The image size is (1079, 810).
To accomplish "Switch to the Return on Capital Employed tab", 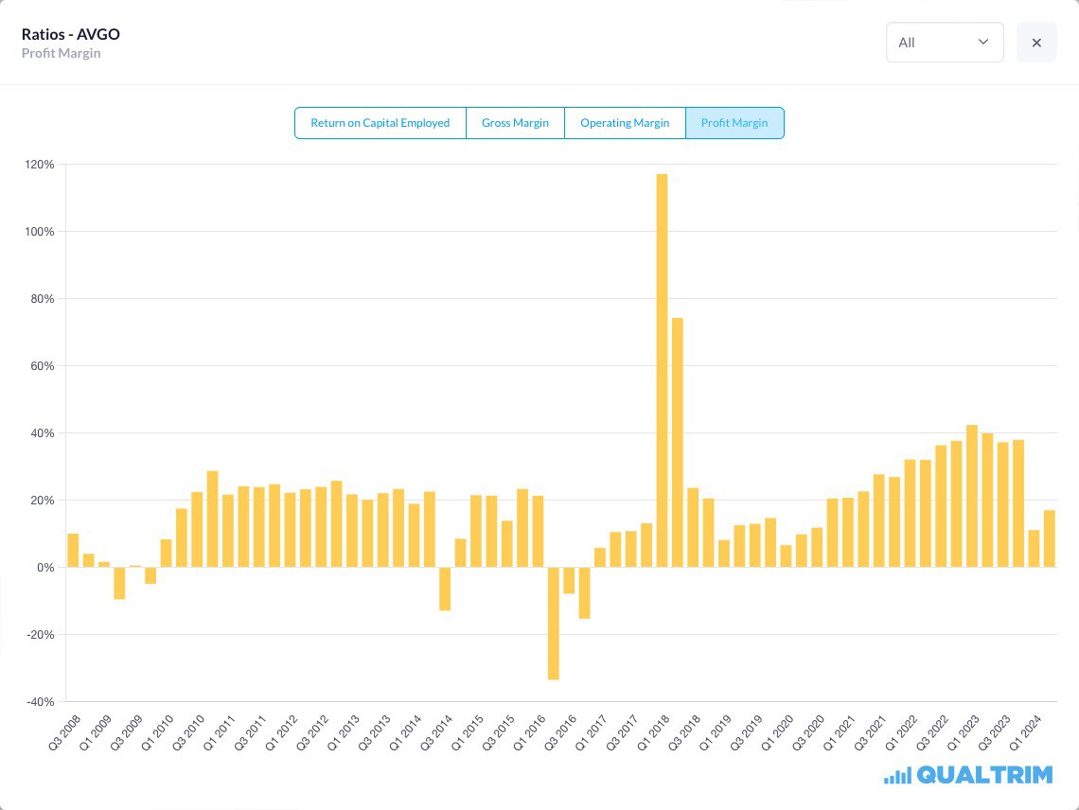I will click(380, 123).
